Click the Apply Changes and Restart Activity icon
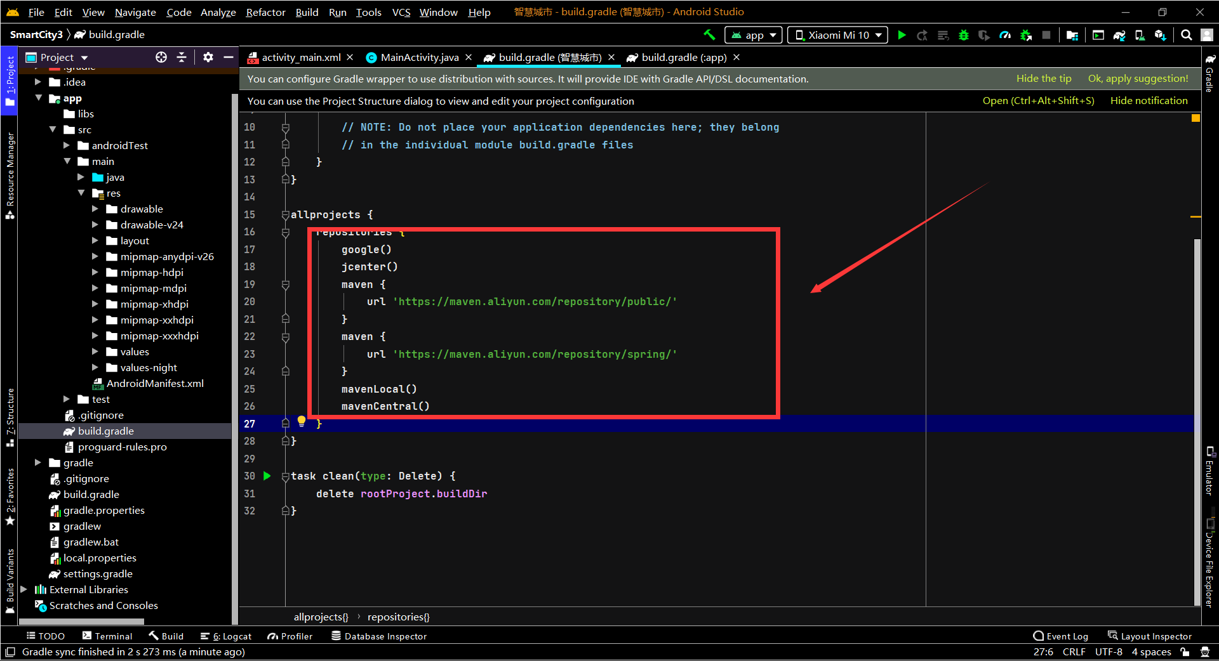This screenshot has width=1219, height=661. pyautogui.click(x=923, y=35)
